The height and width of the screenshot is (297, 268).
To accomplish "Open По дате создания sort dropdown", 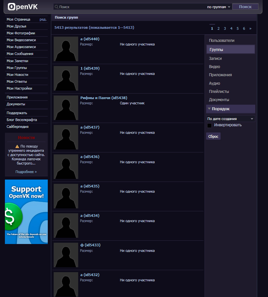I will pyautogui.click(x=230, y=119).
